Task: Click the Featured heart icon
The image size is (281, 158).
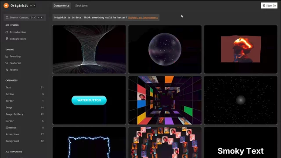Action: 7,63
